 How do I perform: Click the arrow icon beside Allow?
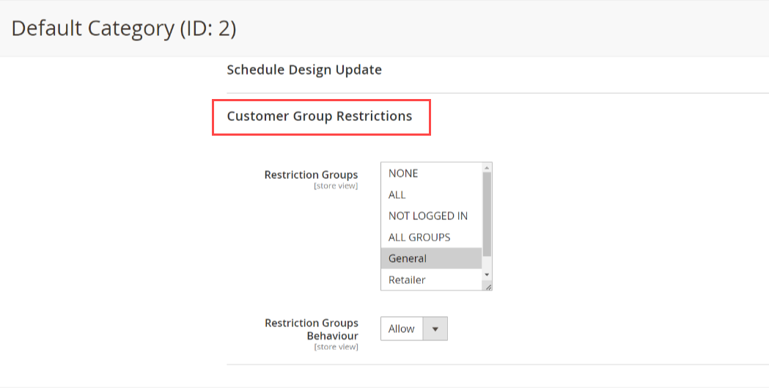pos(435,329)
